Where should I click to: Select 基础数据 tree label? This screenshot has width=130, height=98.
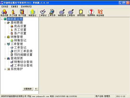click(x=17, y=23)
